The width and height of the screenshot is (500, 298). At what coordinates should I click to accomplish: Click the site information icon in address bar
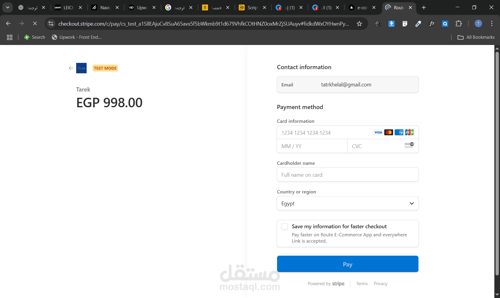pyautogui.click(x=51, y=24)
